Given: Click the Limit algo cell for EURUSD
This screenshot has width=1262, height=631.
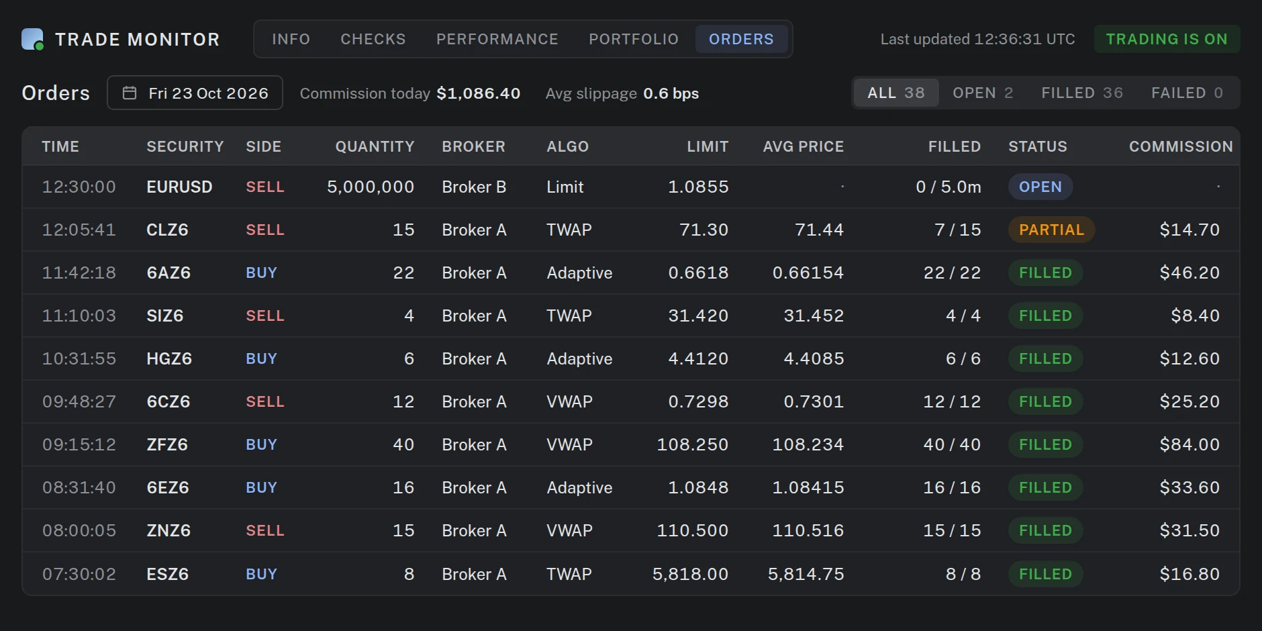Looking at the screenshot, I should 565,187.
